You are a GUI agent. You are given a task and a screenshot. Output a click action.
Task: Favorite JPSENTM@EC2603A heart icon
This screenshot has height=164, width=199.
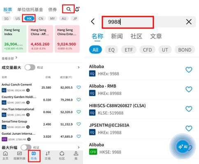point(189,129)
